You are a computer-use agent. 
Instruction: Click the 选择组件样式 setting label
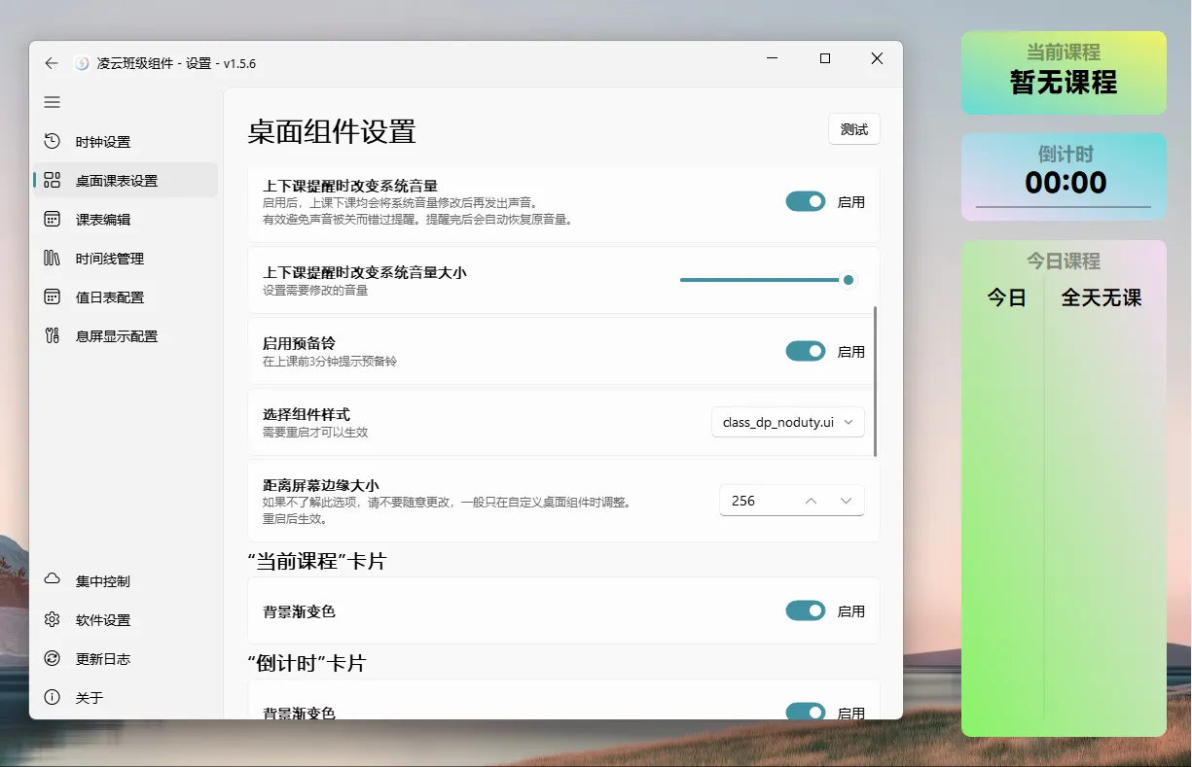point(307,414)
